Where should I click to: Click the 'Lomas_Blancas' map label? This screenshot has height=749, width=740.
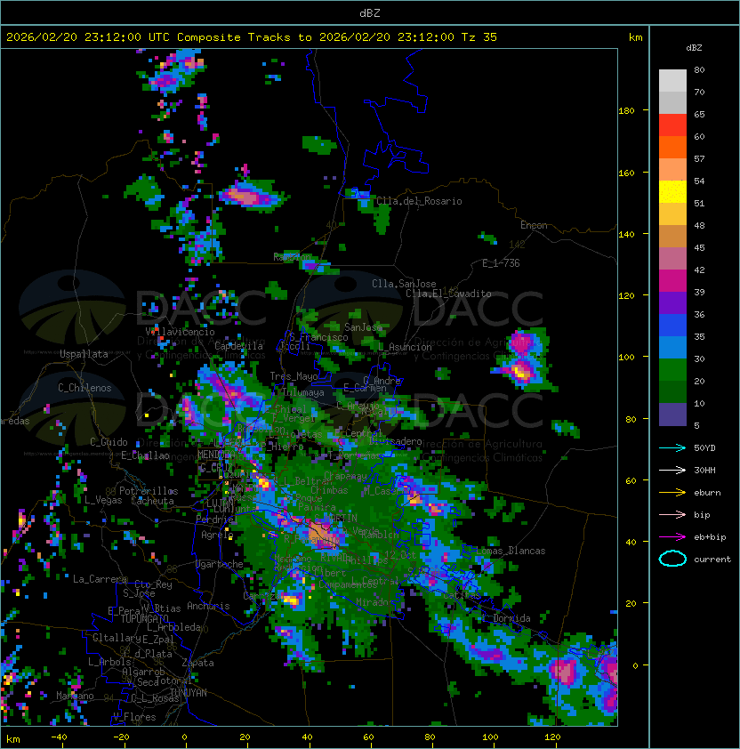click(x=511, y=551)
